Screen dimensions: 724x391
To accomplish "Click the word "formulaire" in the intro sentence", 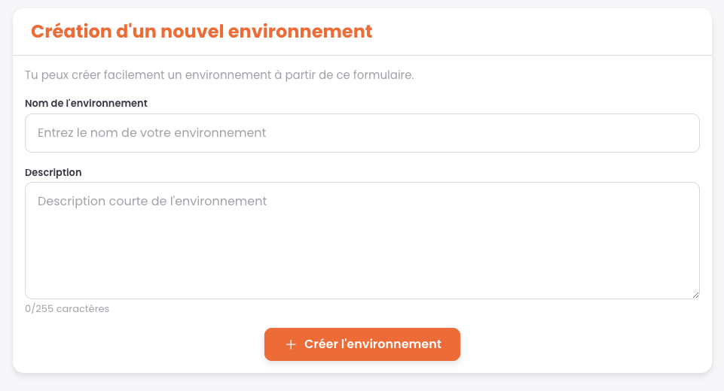I will [383, 75].
